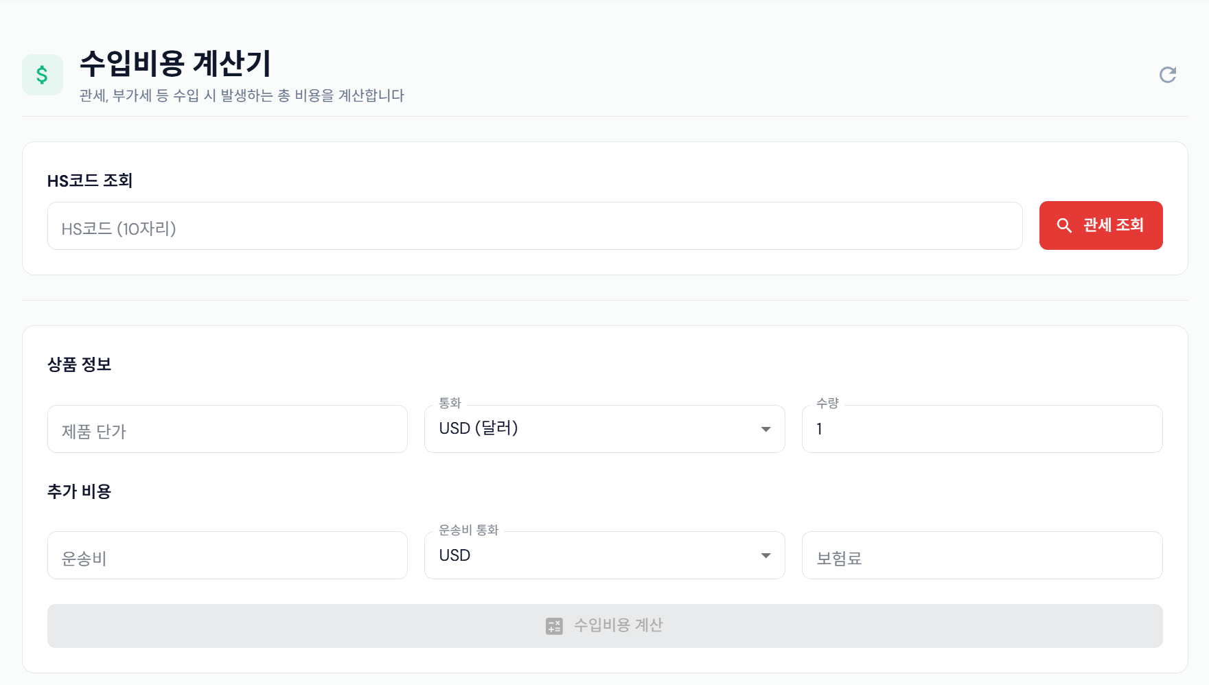1209x685 pixels.
Task: Click the calculator icon in 수입비용 계산
Action: click(554, 626)
